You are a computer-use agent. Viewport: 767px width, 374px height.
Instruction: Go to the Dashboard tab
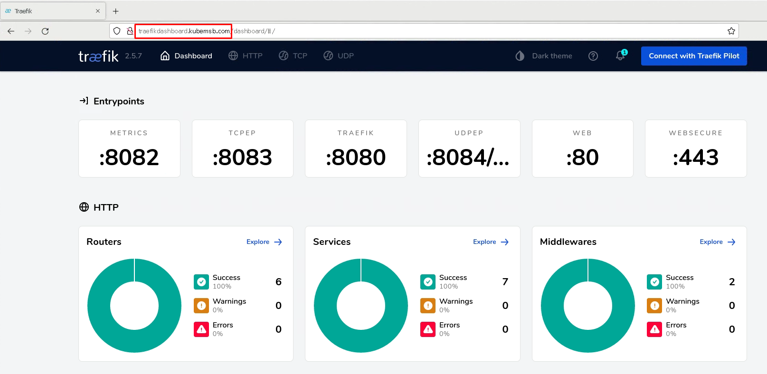(187, 56)
